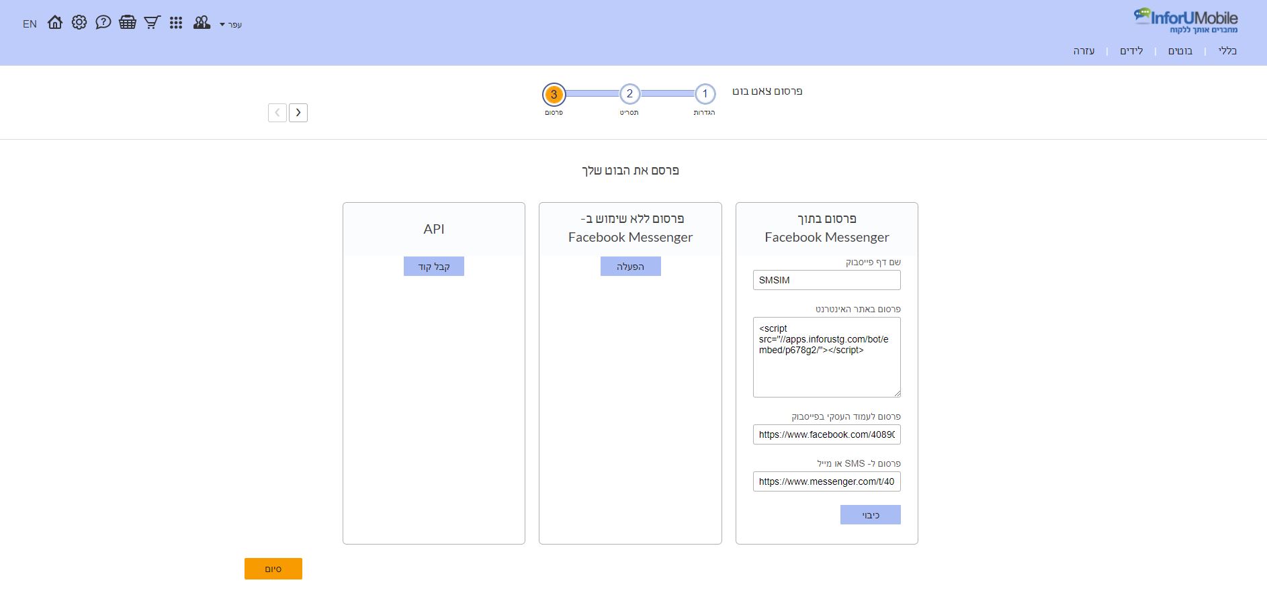Click the כיבוי turn-off button
Screen dimensions: 1267x607
click(871, 515)
